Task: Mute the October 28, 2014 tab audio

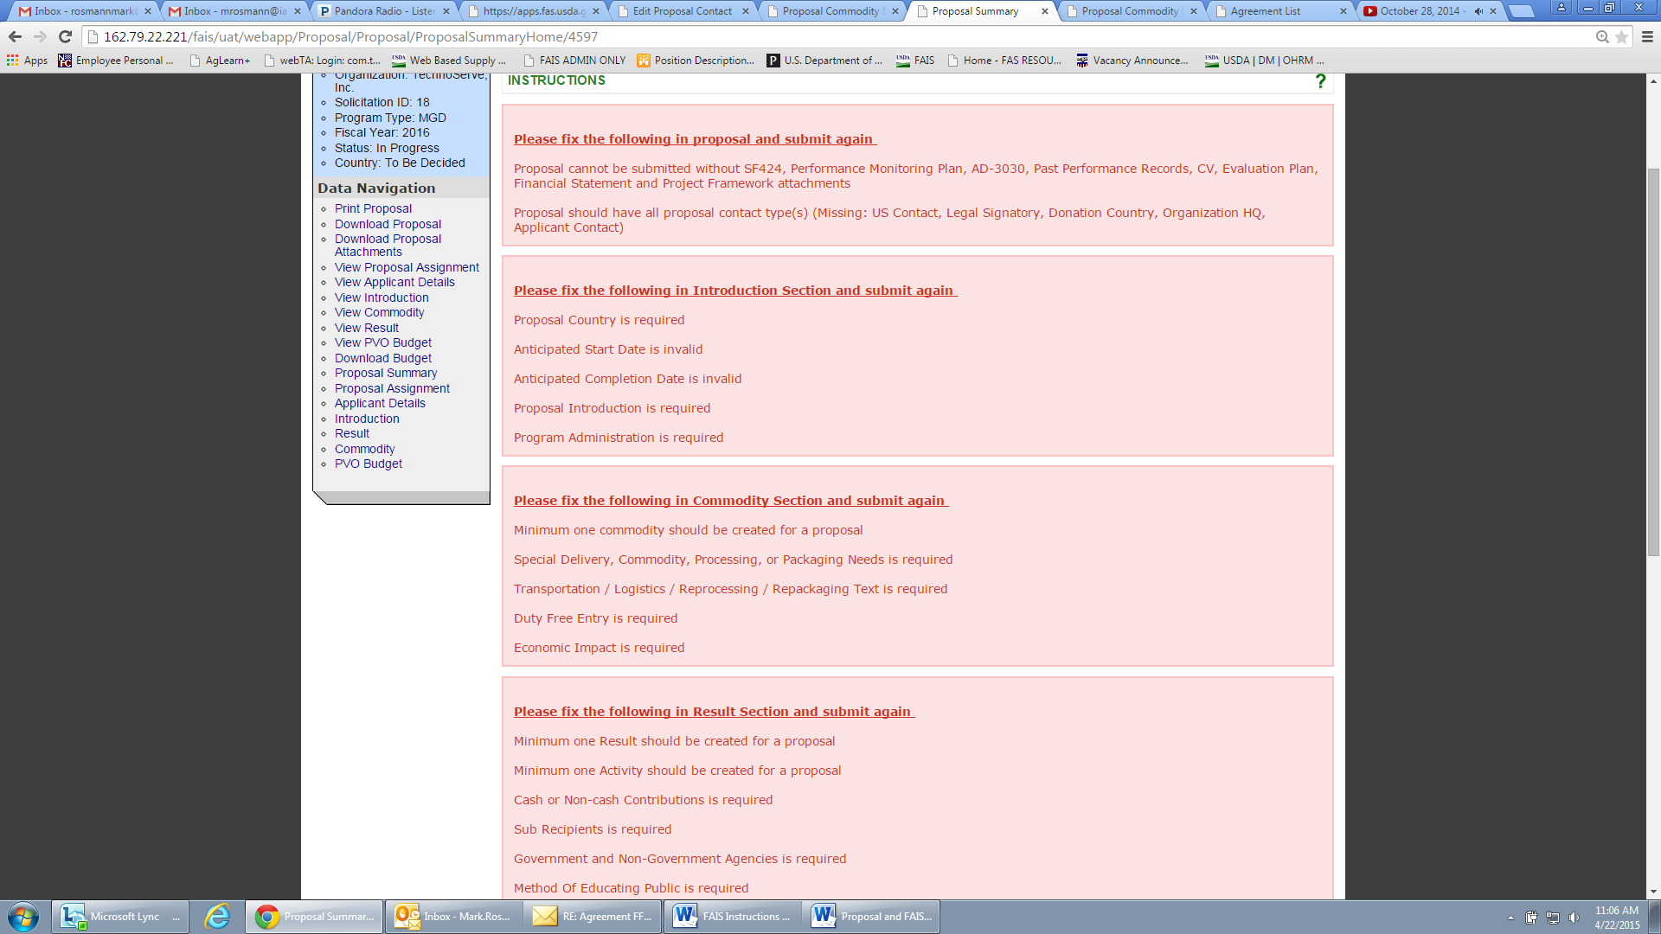Action: coord(1478,11)
